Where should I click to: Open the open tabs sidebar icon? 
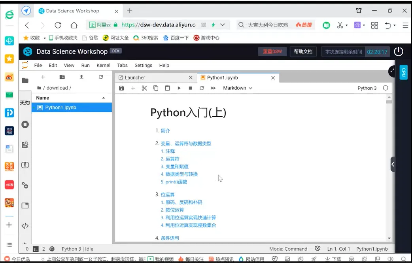[25, 206]
